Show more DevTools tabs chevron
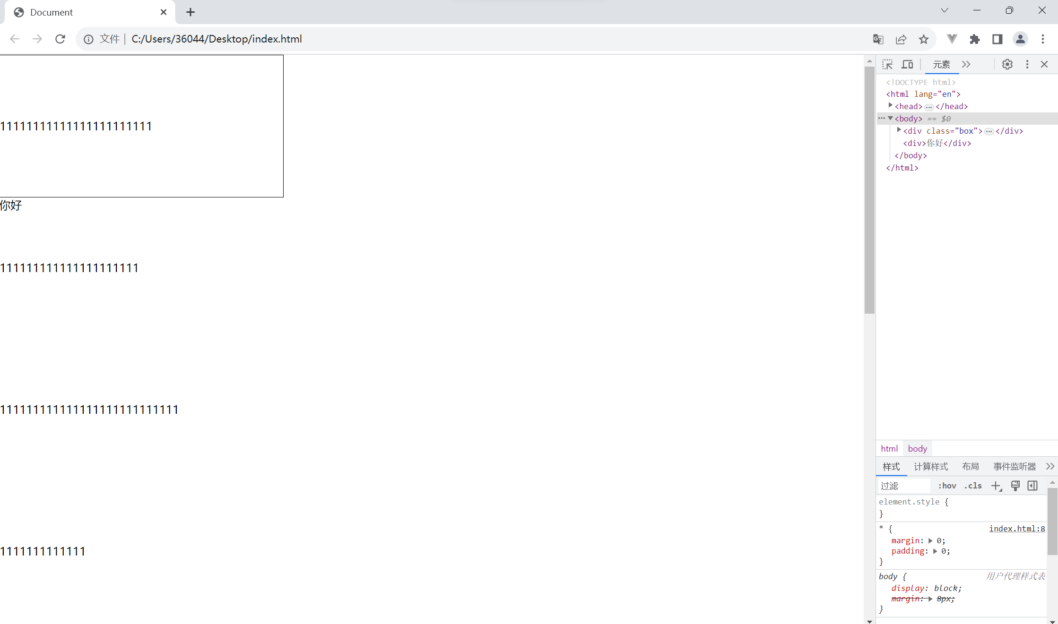This screenshot has width=1058, height=624. coord(966,64)
